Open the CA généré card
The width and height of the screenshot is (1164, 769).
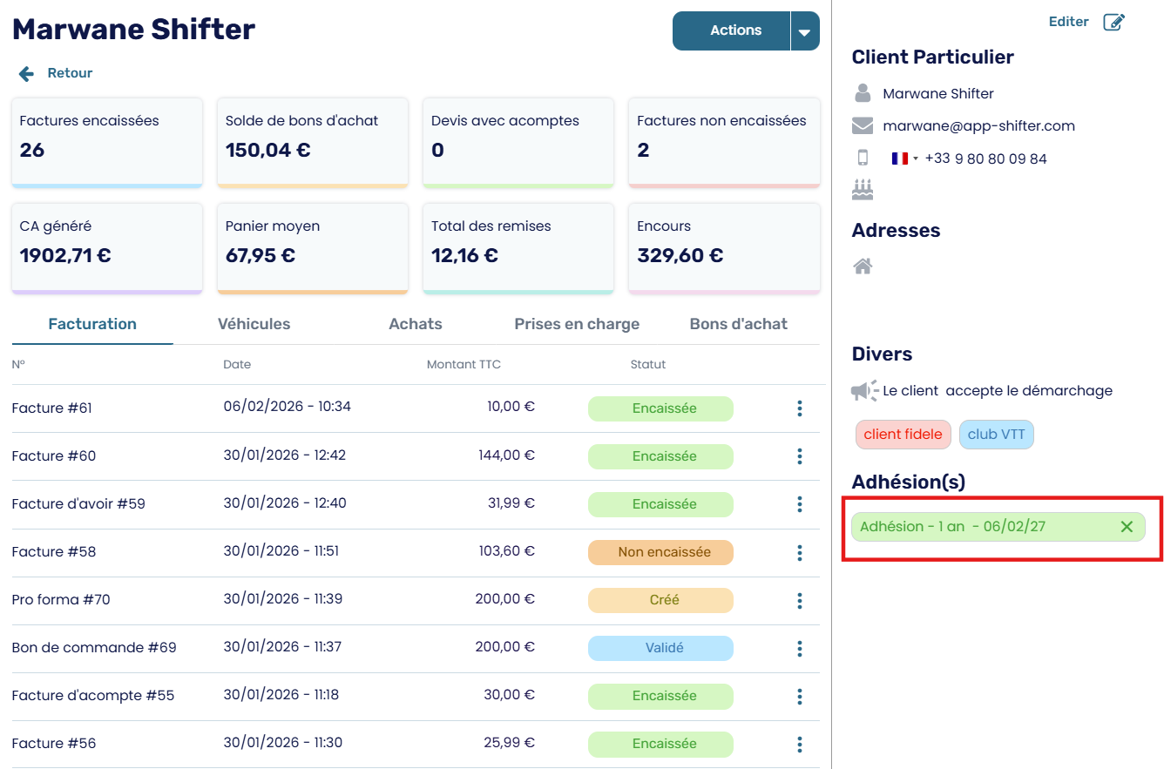click(107, 248)
